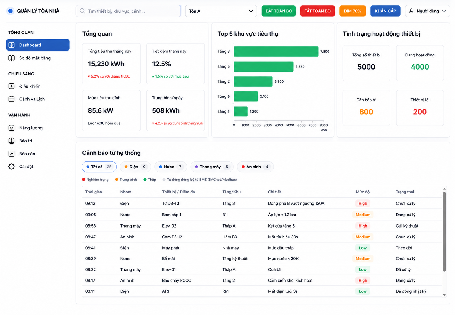This screenshot has height=315, width=455.
Task: Filter alerts by Nước chip
Action: pos(171,167)
